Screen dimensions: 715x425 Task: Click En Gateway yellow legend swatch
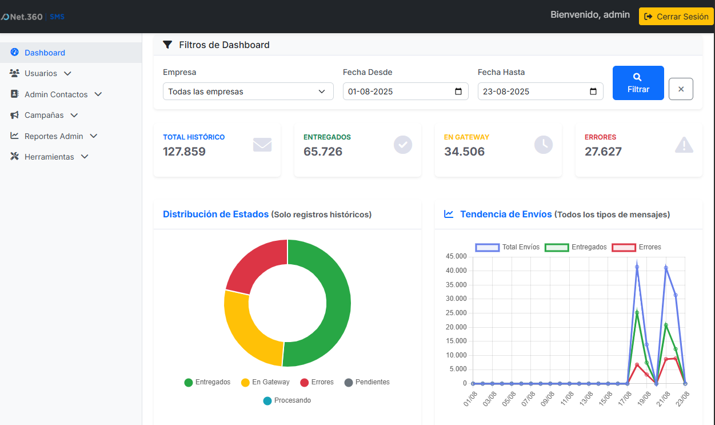coord(245,382)
